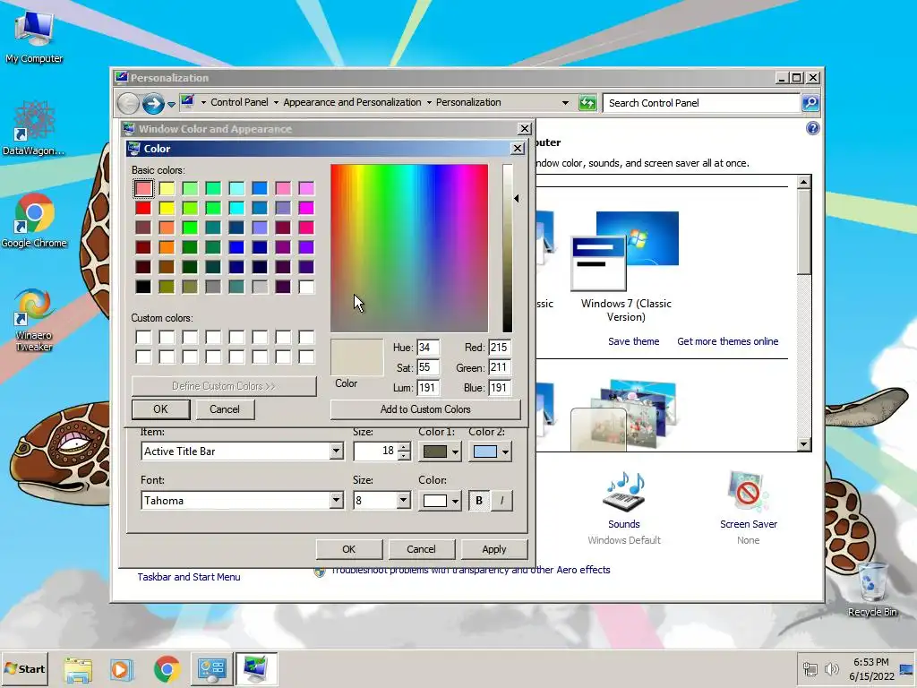Click the network tray icon
The width and height of the screenshot is (917, 688).
pos(810,668)
